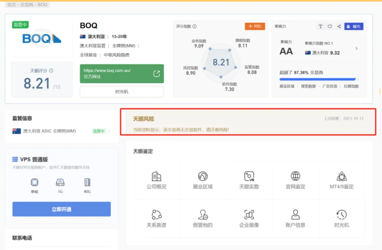Click the 联系电话 section heading
The height and width of the screenshot is (250, 382).
[22, 238]
